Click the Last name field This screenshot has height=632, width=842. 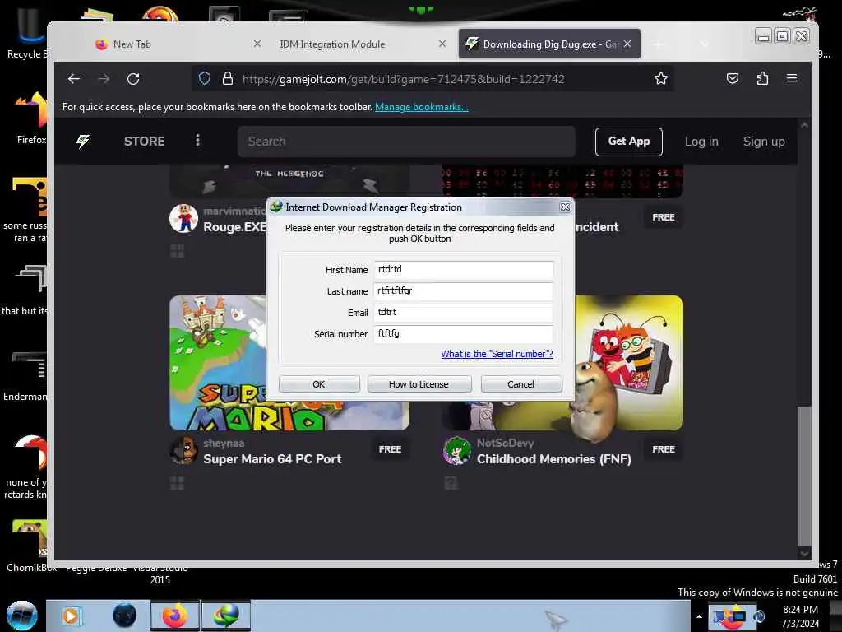(x=464, y=291)
